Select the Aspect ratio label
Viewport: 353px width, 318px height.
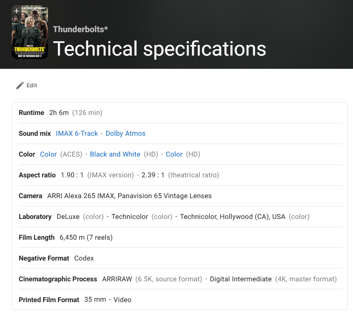37,175
